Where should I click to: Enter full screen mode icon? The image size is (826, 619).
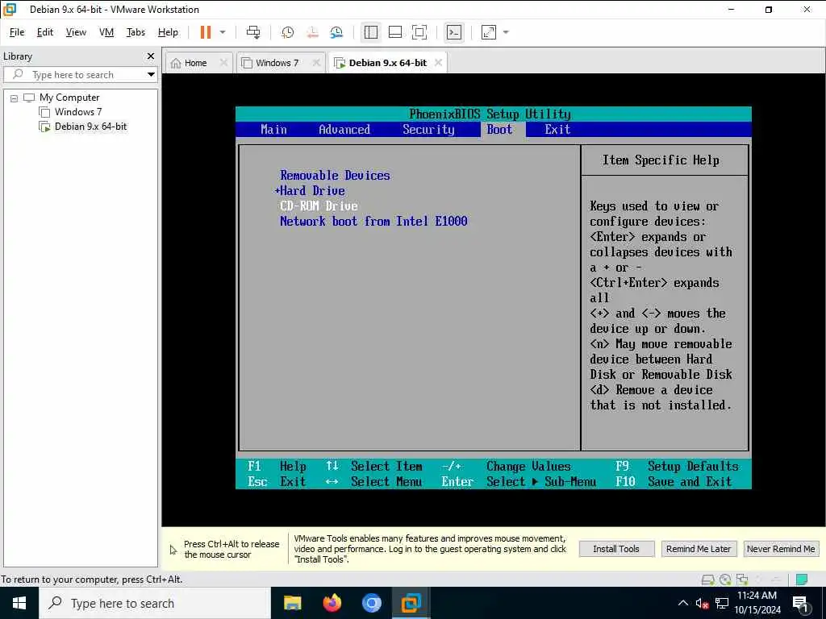419,32
